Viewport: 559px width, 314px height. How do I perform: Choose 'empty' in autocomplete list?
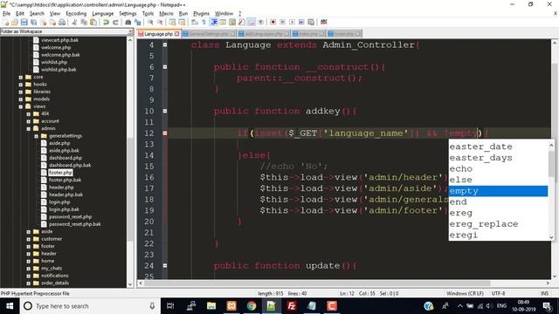498,191
